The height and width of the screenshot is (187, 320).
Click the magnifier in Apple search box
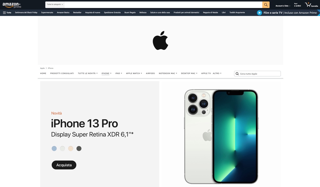(237, 74)
